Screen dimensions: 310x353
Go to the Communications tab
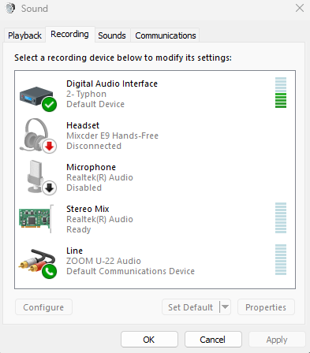pos(166,35)
